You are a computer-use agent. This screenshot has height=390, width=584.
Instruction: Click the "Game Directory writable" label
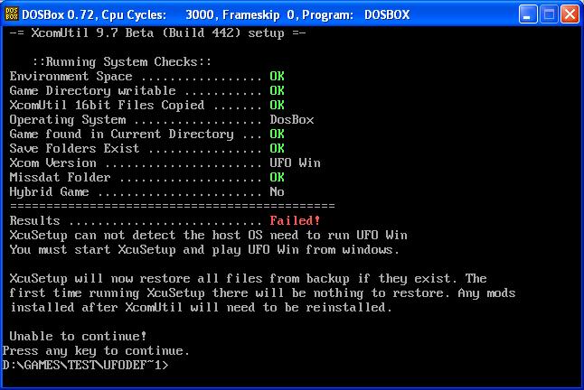point(92,90)
